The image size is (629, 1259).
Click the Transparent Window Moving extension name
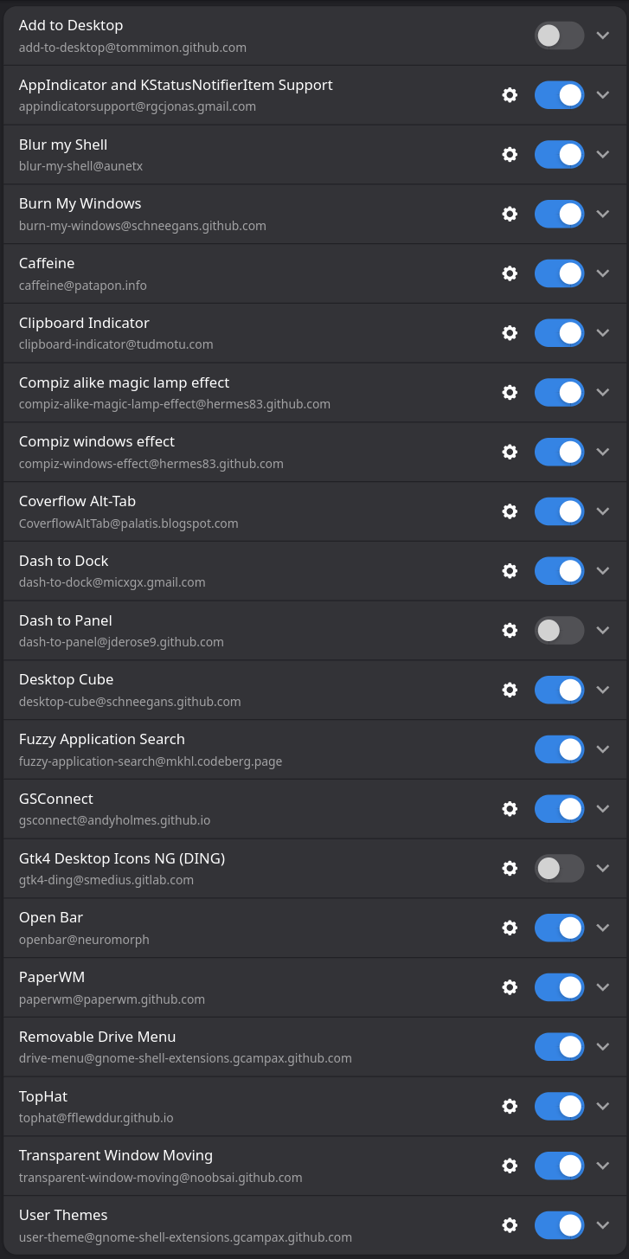pos(116,1155)
